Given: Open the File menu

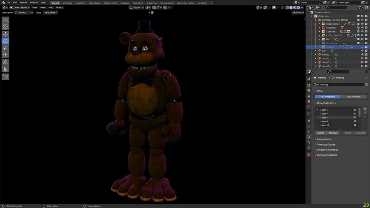Looking at the screenshot, I should point(9,2).
